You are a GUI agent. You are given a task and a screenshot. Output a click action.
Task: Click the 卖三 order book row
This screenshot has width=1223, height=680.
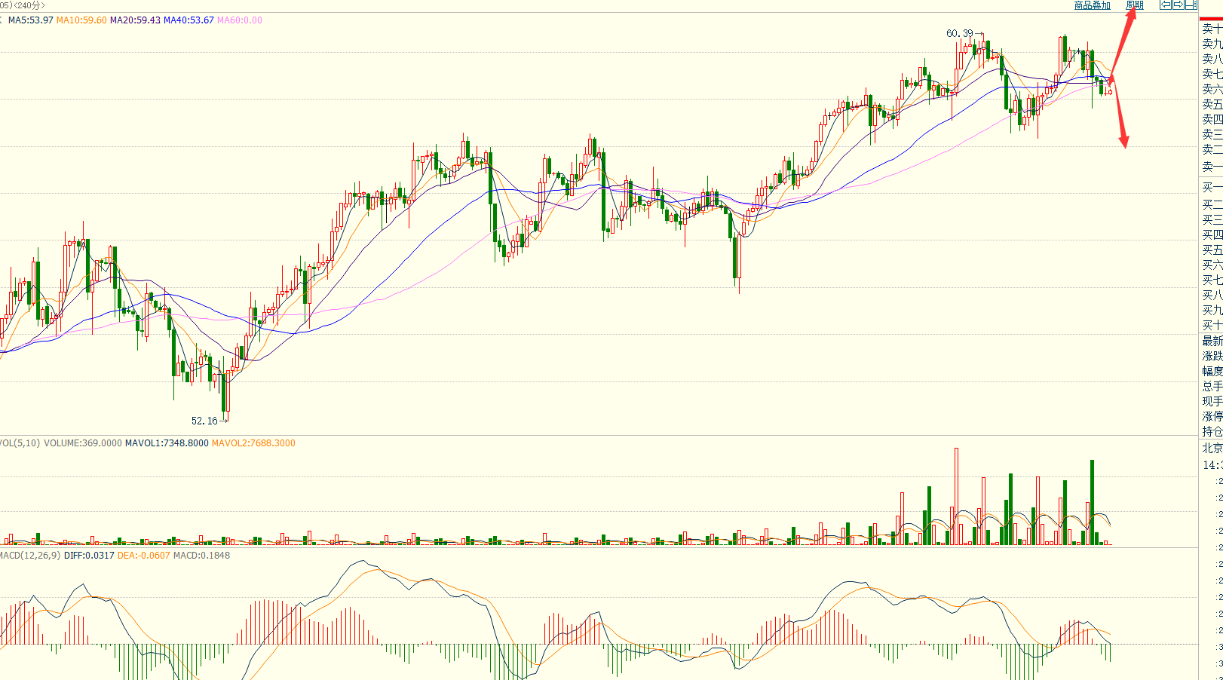coord(1212,134)
